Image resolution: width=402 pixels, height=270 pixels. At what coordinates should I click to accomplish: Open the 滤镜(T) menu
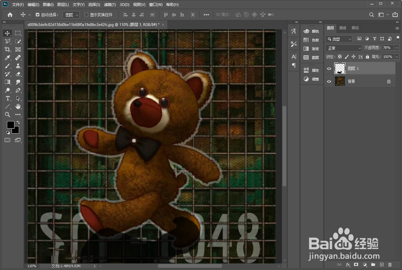click(x=110, y=5)
